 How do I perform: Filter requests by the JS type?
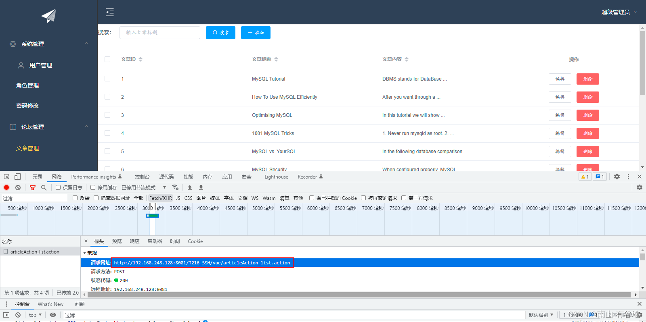point(178,198)
